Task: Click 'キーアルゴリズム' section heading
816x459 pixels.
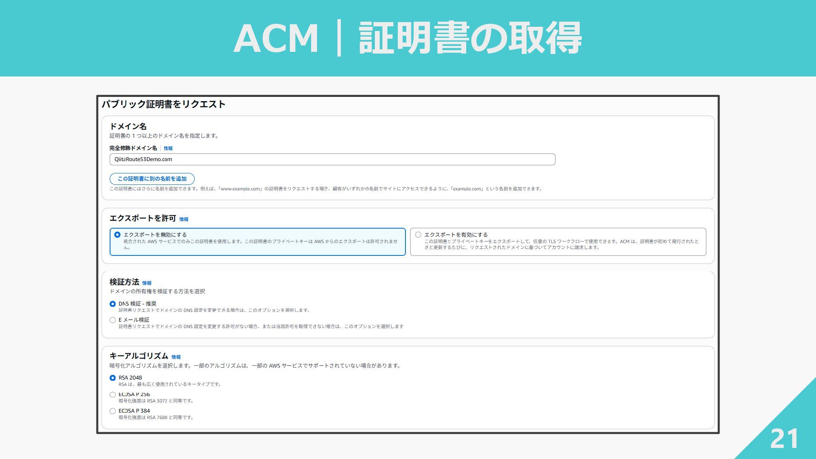Action: (x=139, y=356)
